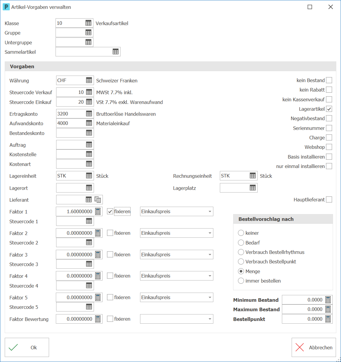Uncheck 'fixieren' for Faktor 1
341x362 pixels.
[x=110, y=211]
